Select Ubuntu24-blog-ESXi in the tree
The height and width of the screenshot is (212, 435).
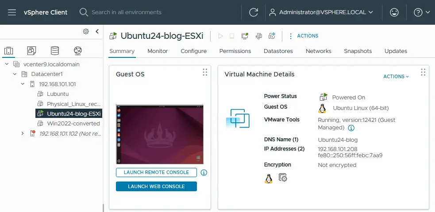73,114
